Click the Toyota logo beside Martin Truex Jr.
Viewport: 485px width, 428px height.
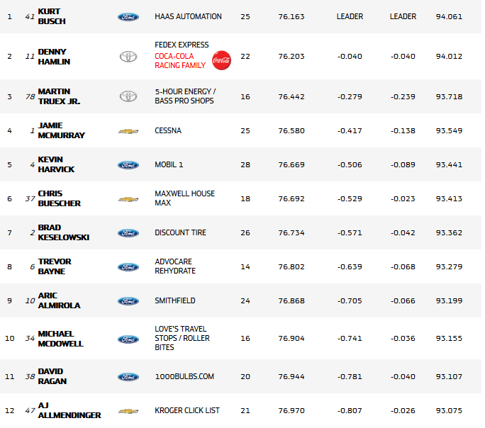[128, 96]
